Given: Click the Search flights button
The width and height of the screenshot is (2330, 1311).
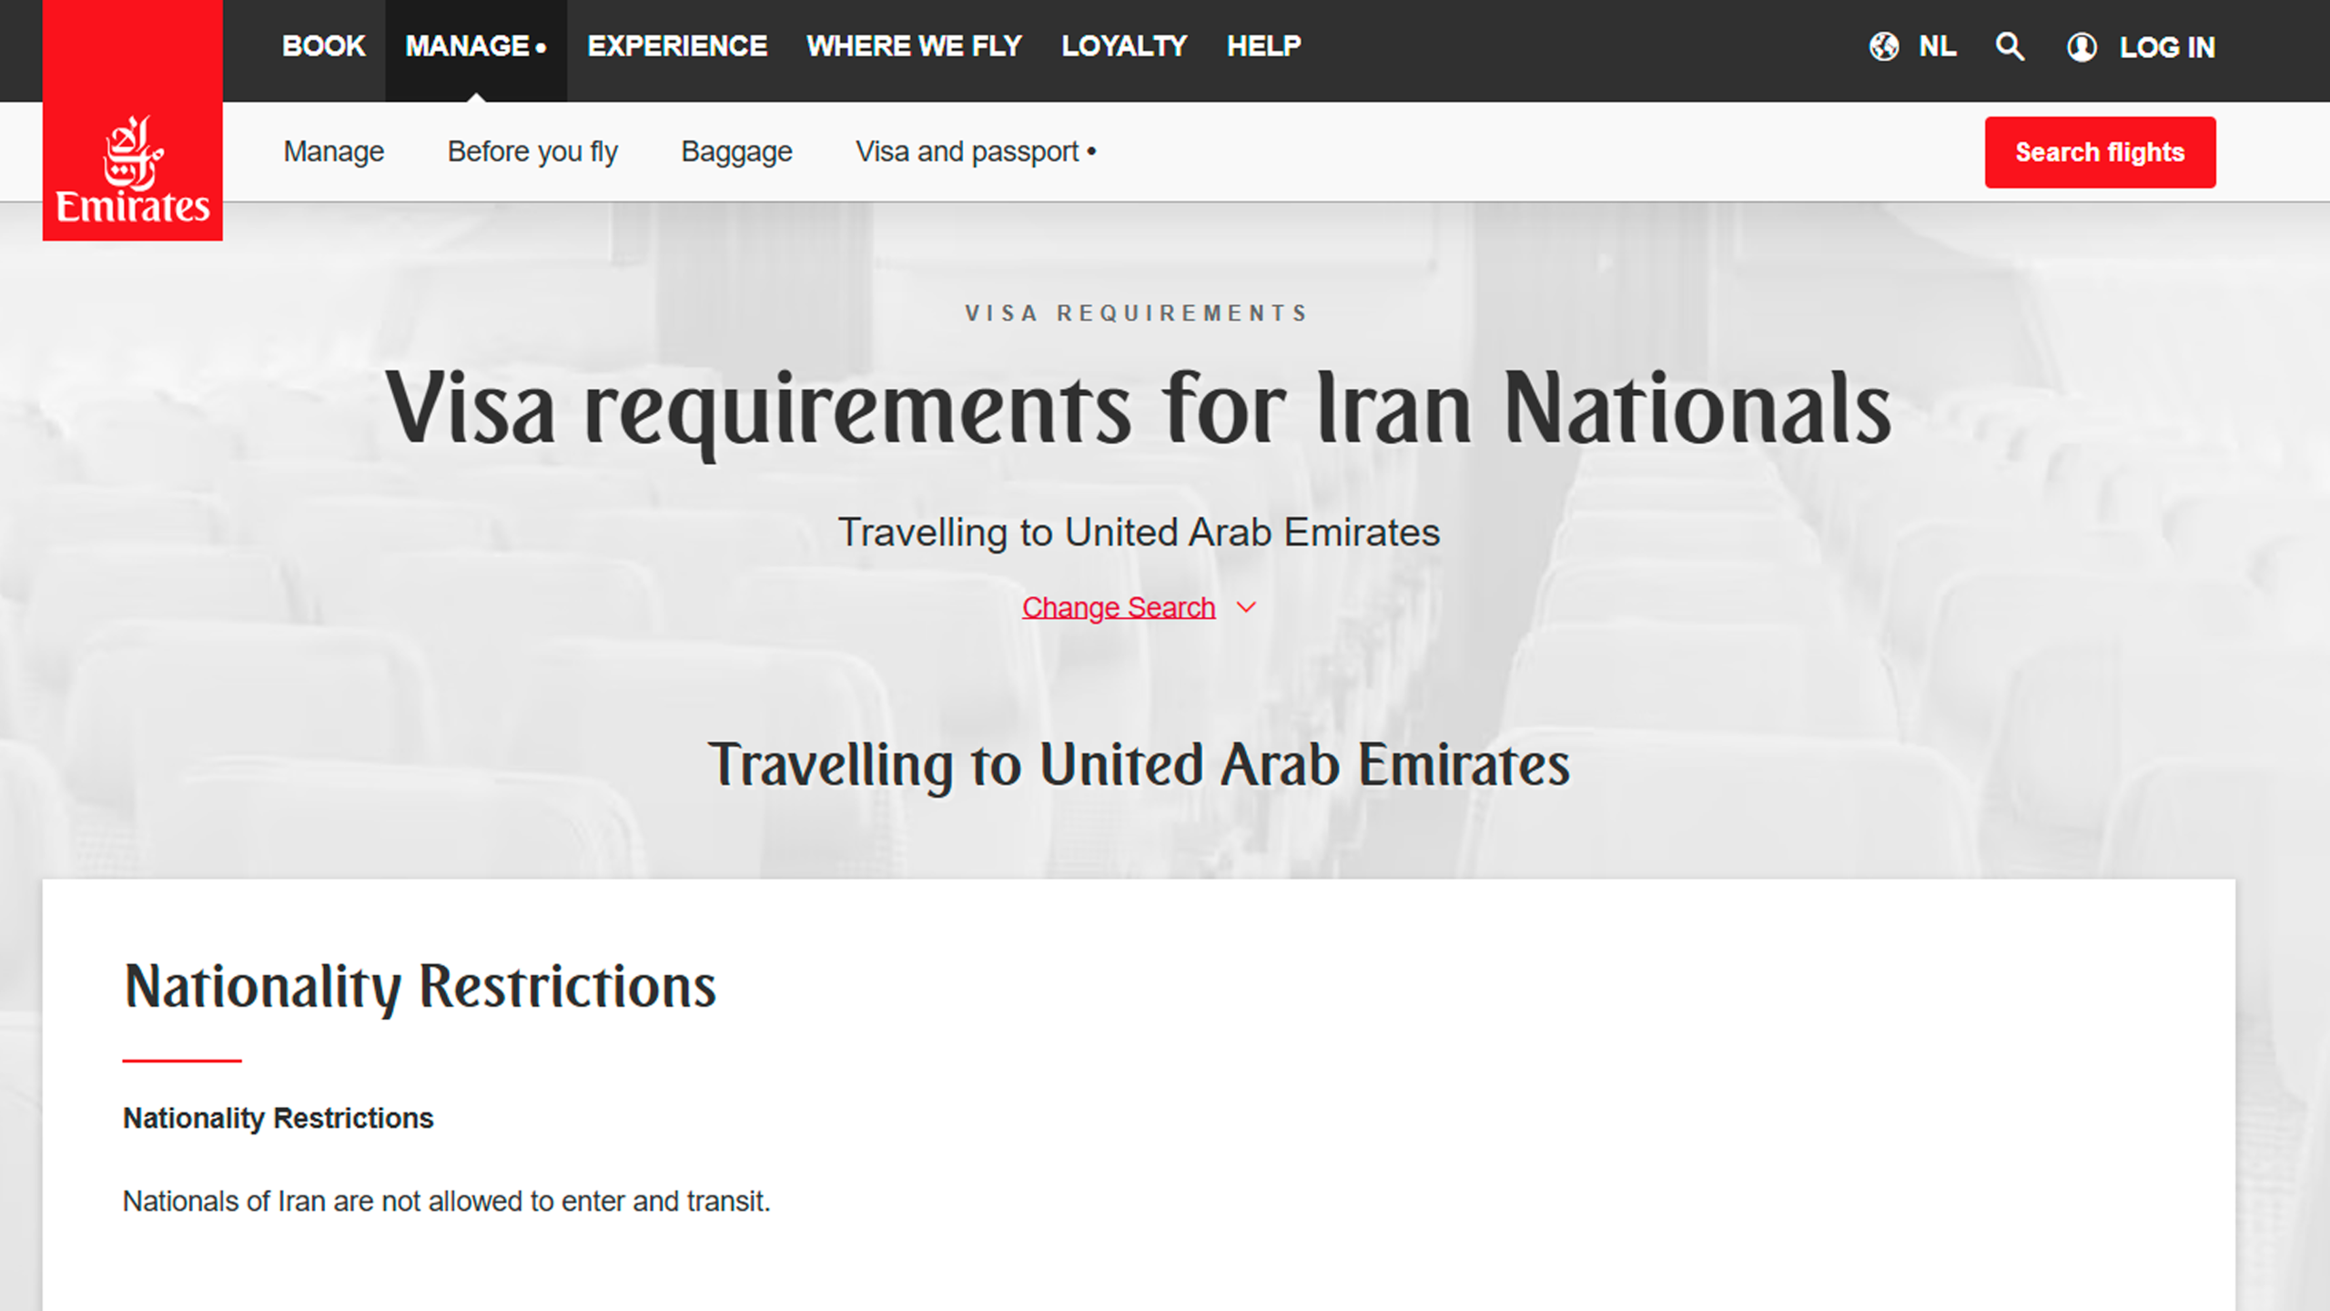Looking at the screenshot, I should 2100,152.
